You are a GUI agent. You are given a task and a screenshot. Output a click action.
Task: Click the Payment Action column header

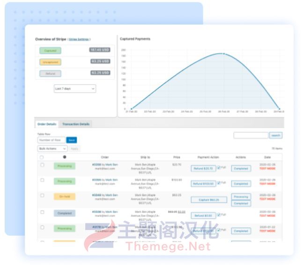[x=208, y=157]
